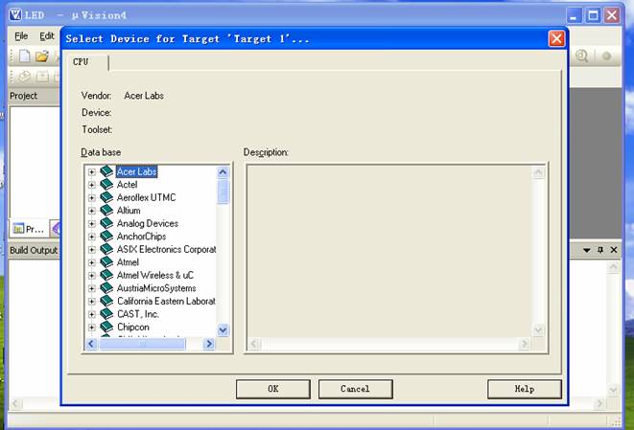Image resolution: width=634 pixels, height=430 pixels.
Task: Open the Build Output panel dropdown arrow
Action: tap(587, 250)
